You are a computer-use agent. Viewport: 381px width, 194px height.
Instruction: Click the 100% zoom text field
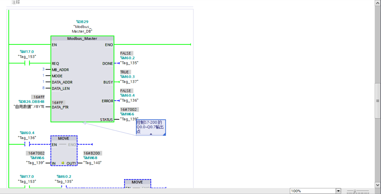(x=313, y=191)
